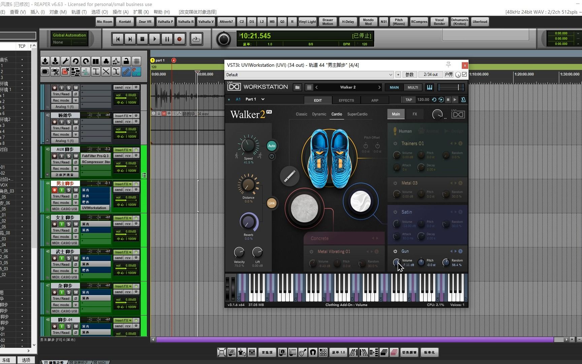The image size is (582, 364).
Task: Open the wrench settings icon in track toolbar
Action: (x=65, y=61)
